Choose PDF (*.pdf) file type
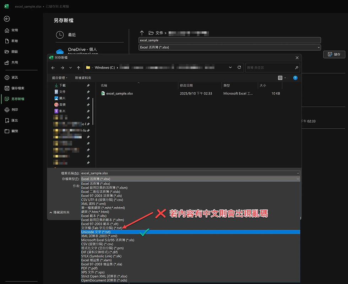Image resolution: width=348 pixels, height=284 pixels. pos(89,268)
